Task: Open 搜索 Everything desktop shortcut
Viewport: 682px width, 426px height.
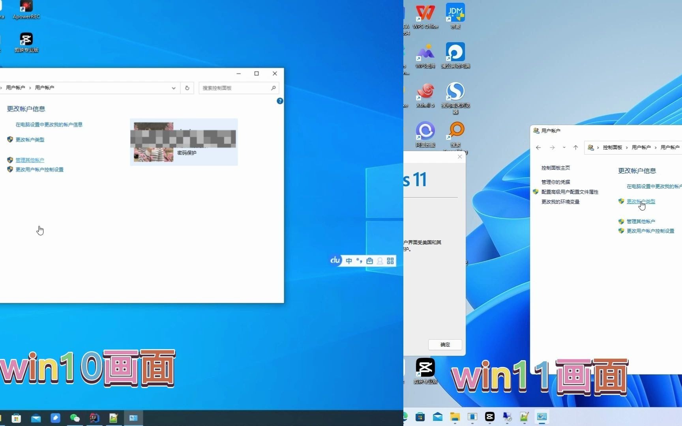Action: click(x=455, y=136)
